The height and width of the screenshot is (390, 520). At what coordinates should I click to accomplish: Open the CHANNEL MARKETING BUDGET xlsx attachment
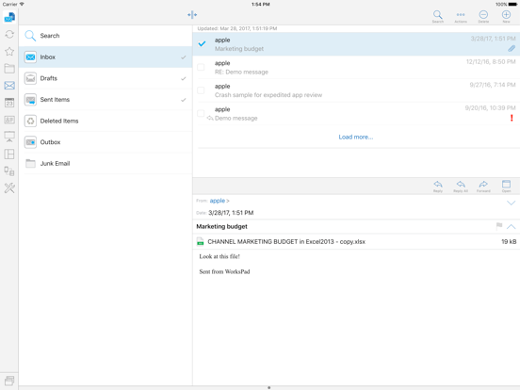356,241
